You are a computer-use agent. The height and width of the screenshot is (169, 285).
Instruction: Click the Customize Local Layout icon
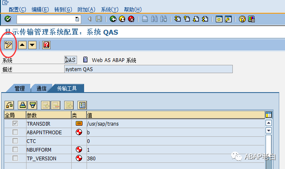tap(251, 19)
